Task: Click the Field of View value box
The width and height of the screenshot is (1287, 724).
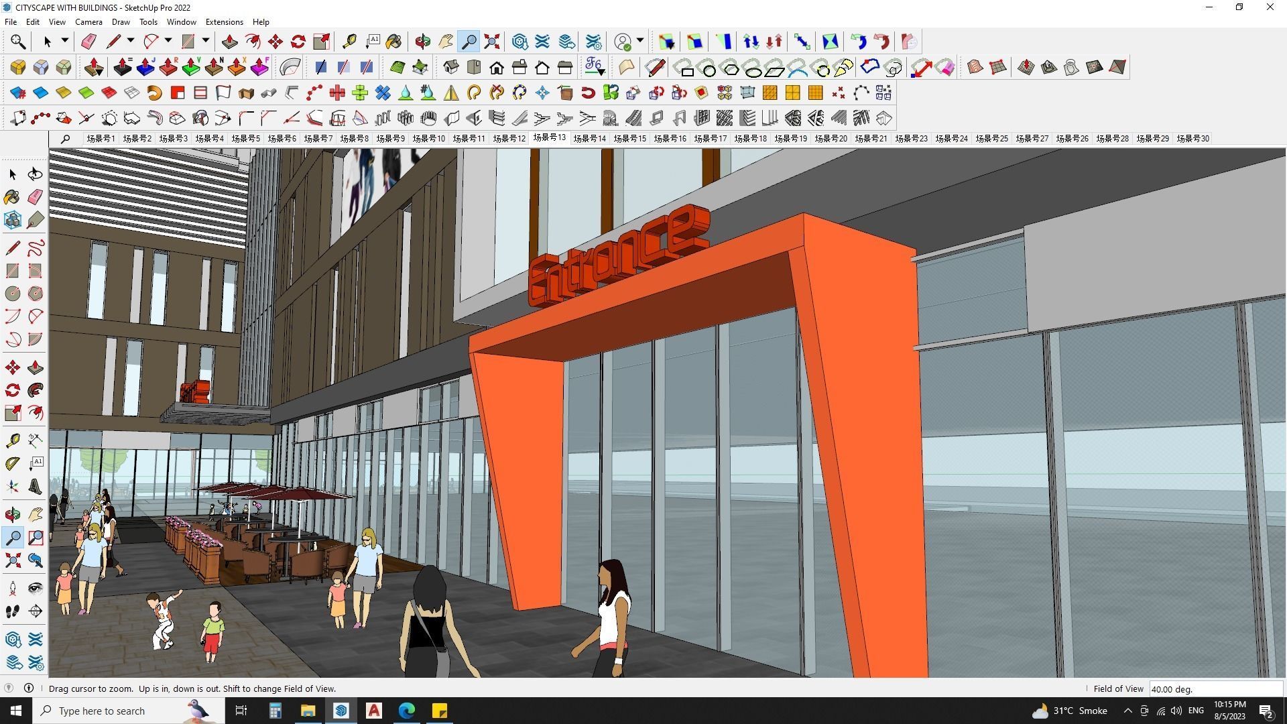Action: pyautogui.click(x=1215, y=689)
